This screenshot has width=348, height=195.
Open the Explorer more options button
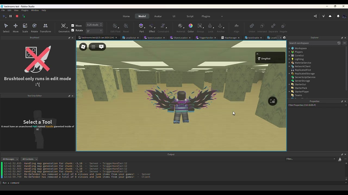[x=344, y=43]
